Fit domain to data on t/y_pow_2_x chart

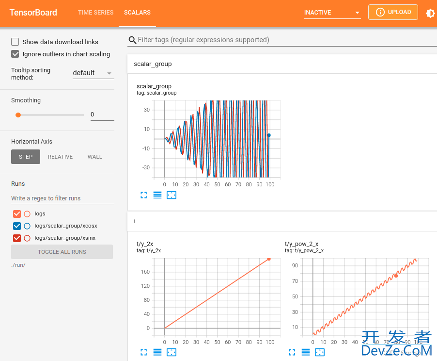click(x=320, y=352)
